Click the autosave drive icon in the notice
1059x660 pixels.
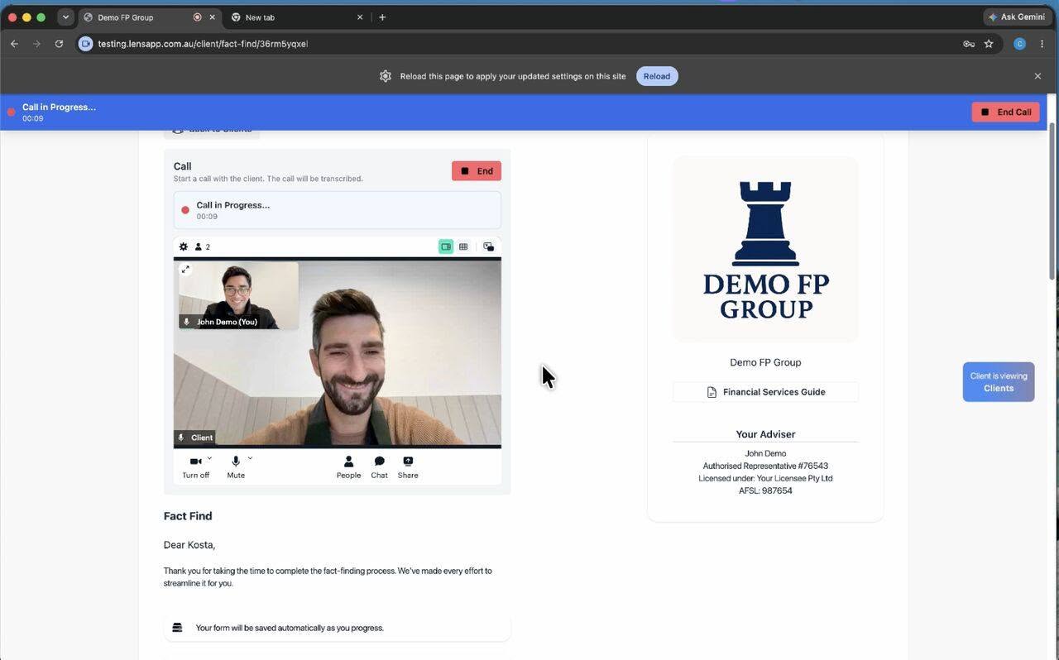pyautogui.click(x=177, y=628)
